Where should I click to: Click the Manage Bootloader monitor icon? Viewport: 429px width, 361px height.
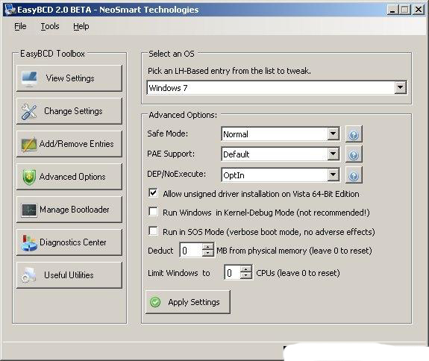coord(29,210)
